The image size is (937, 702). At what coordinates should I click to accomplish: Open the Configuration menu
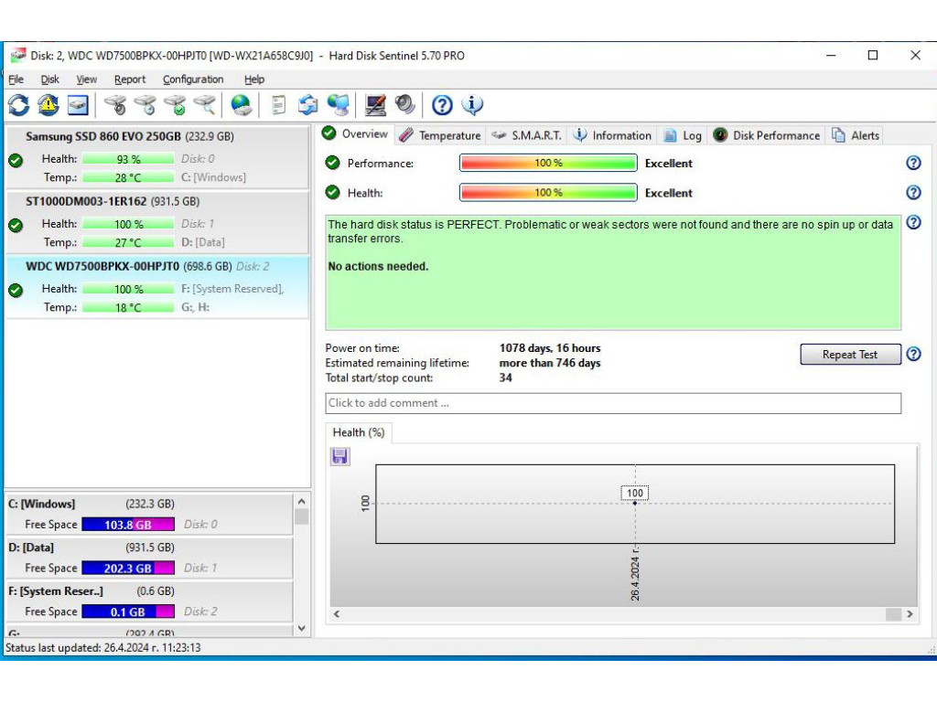193,80
